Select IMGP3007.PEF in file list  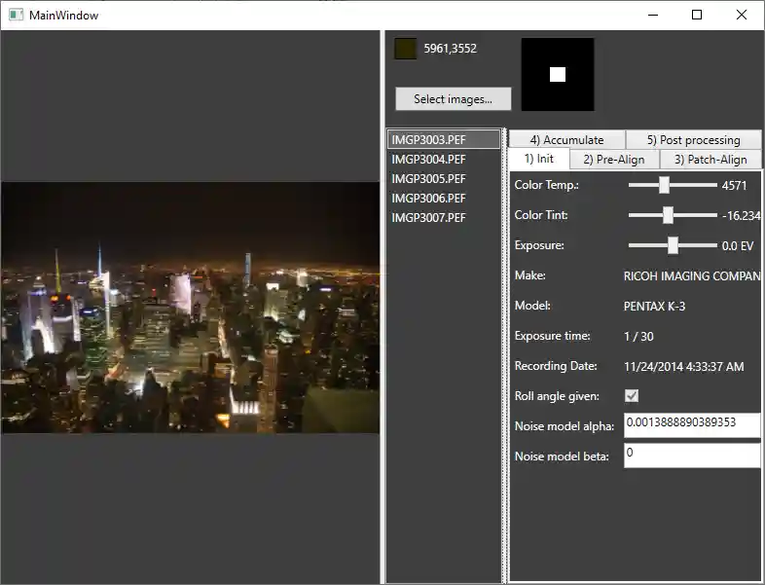tap(429, 218)
